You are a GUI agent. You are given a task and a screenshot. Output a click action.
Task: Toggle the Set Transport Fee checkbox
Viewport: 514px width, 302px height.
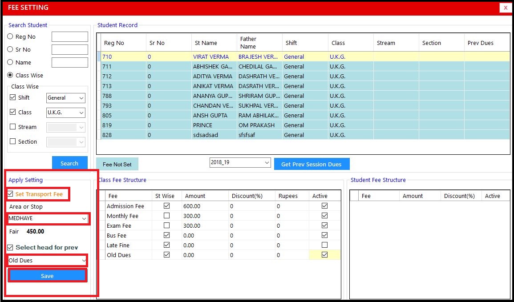coord(11,194)
